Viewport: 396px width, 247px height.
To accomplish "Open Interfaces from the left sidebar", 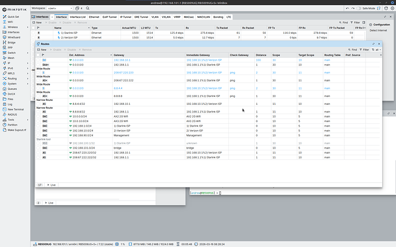I will point(13,32).
